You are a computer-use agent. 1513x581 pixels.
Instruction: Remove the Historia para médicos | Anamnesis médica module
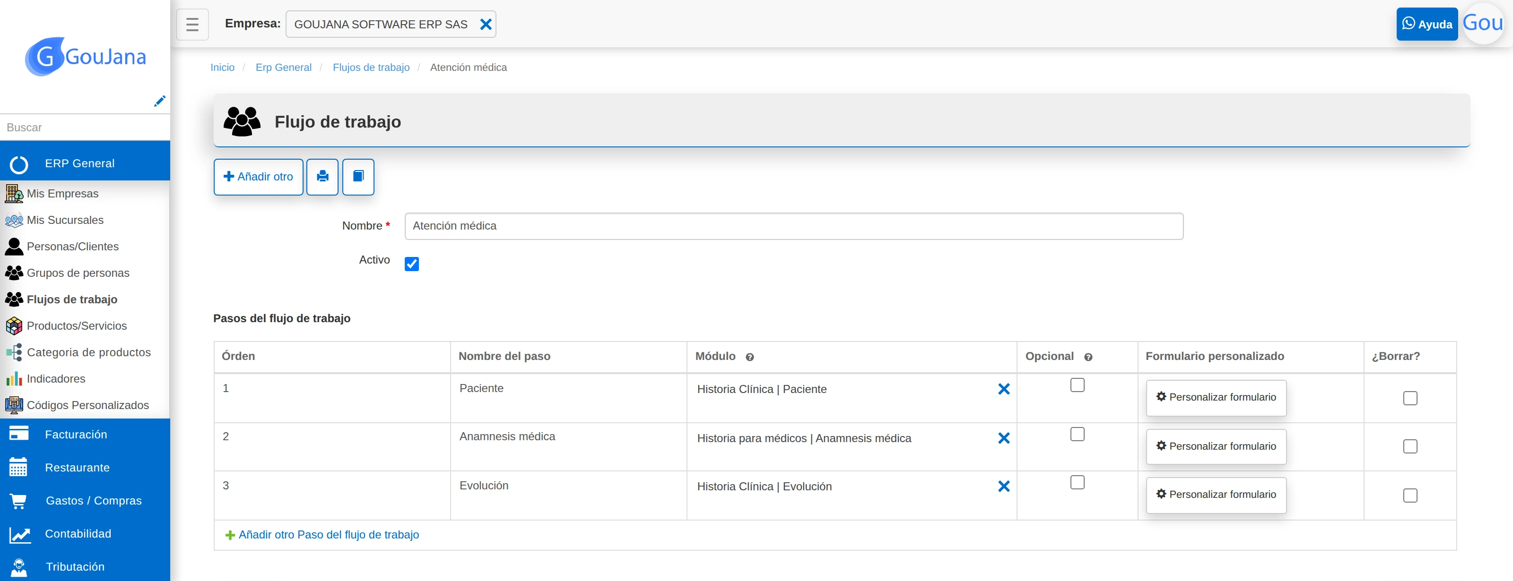[x=1004, y=438]
